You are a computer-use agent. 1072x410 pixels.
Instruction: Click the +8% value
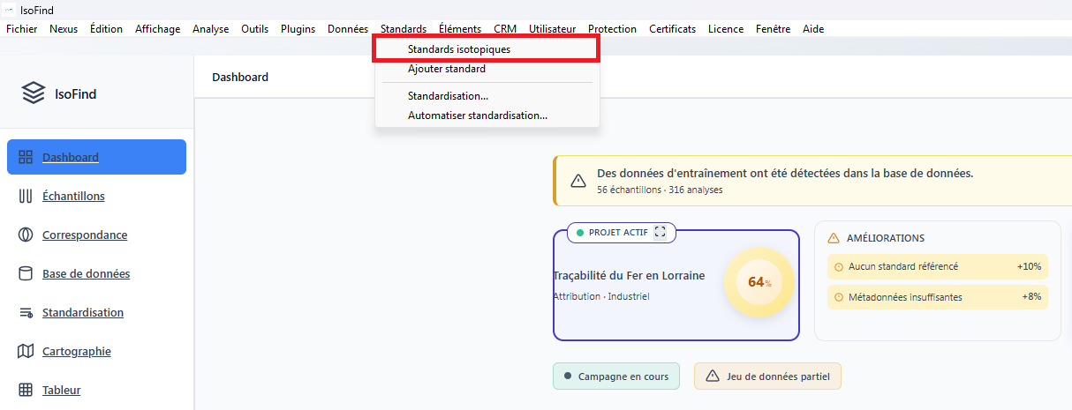[1032, 297]
